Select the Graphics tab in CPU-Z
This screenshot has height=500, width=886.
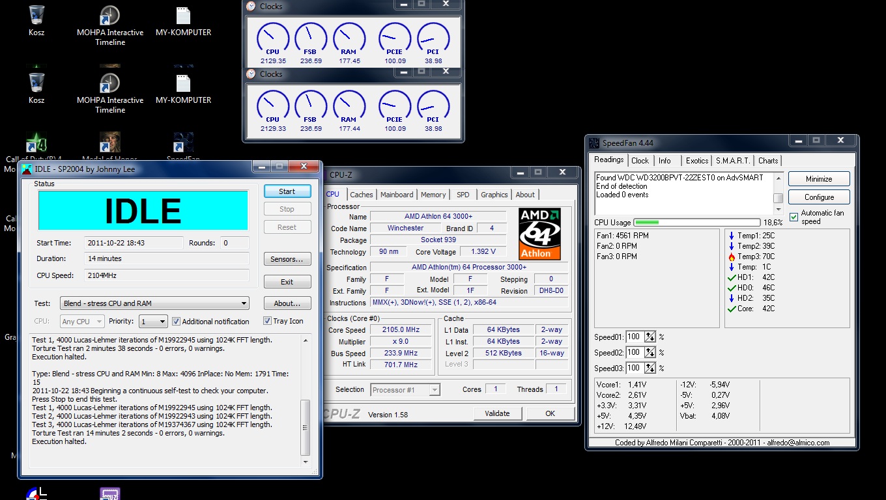click(x=494, y=195)
